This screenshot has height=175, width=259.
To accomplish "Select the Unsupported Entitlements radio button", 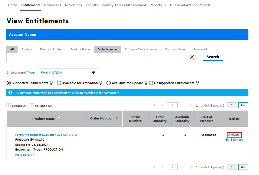I will 151,83.
